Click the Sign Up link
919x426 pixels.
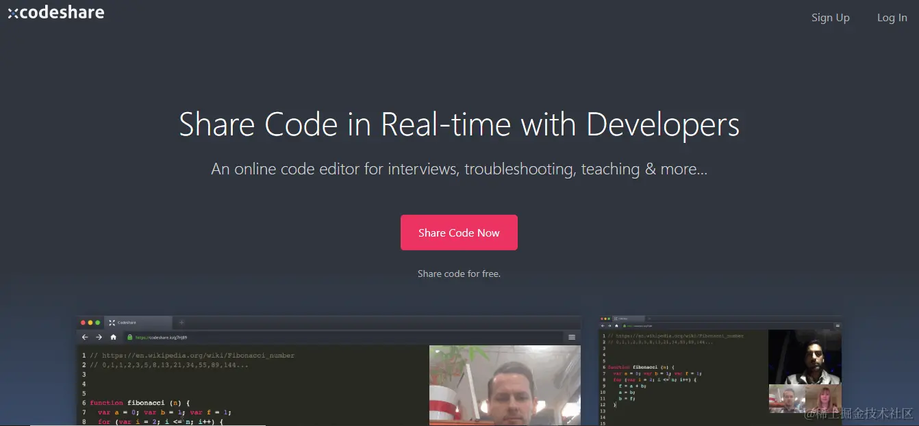tap(831, 18)
